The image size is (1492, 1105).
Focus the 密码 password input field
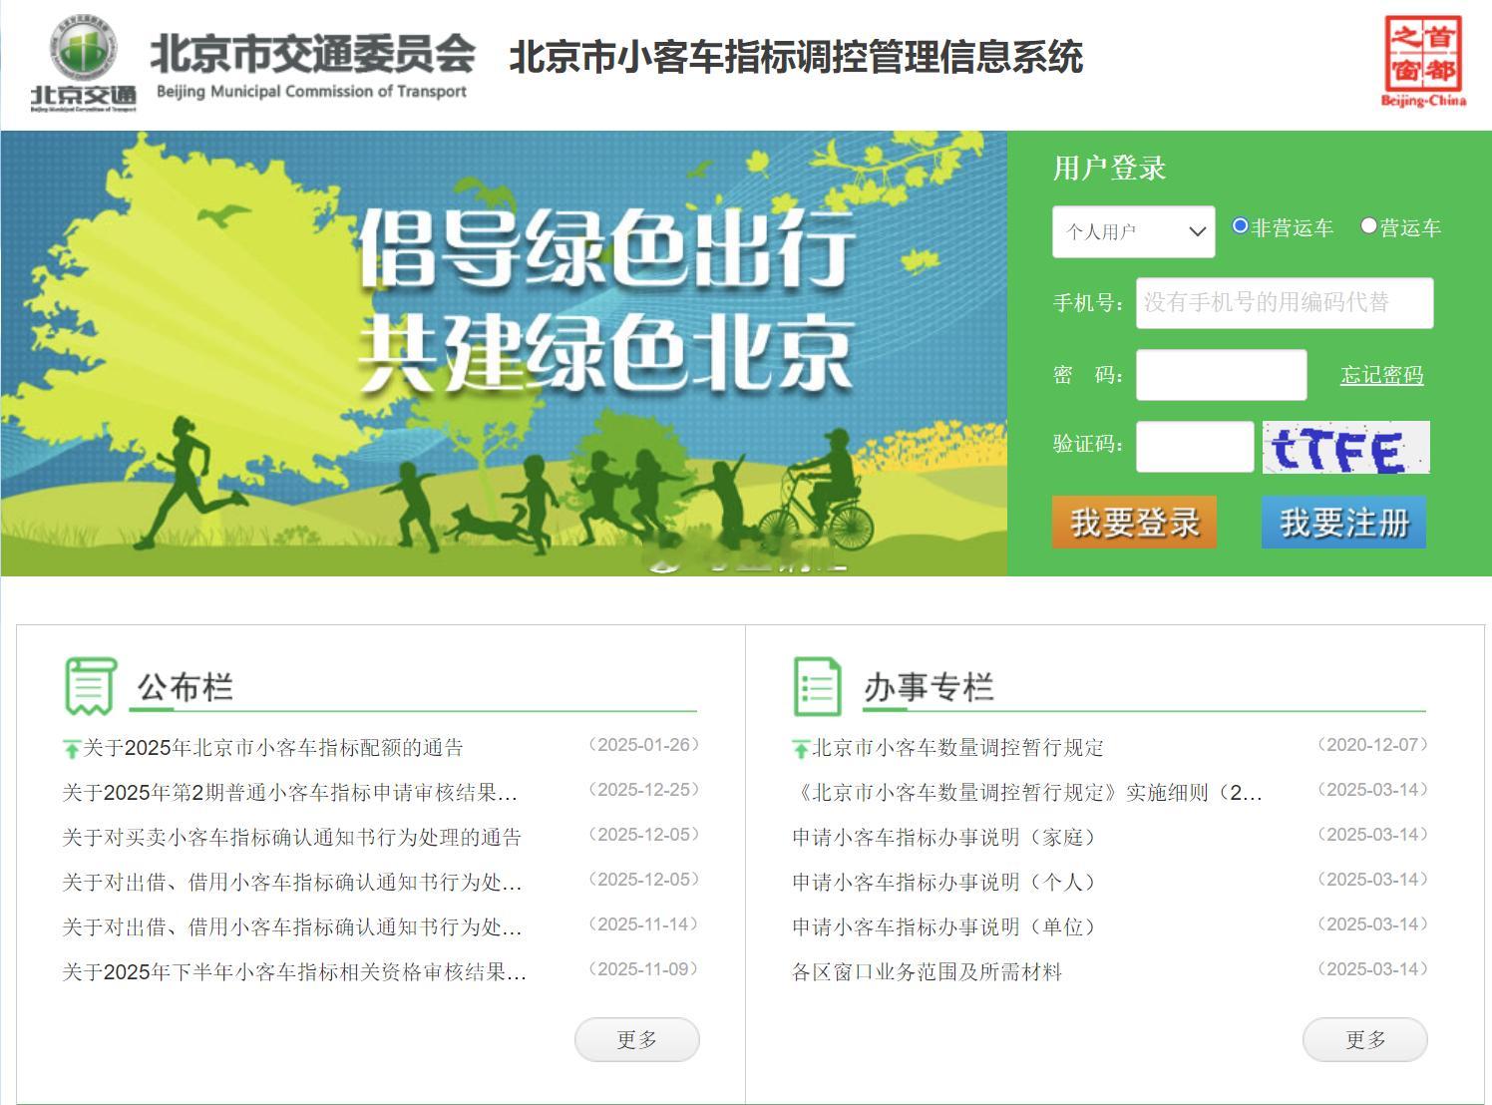[x=1222, y=375]
